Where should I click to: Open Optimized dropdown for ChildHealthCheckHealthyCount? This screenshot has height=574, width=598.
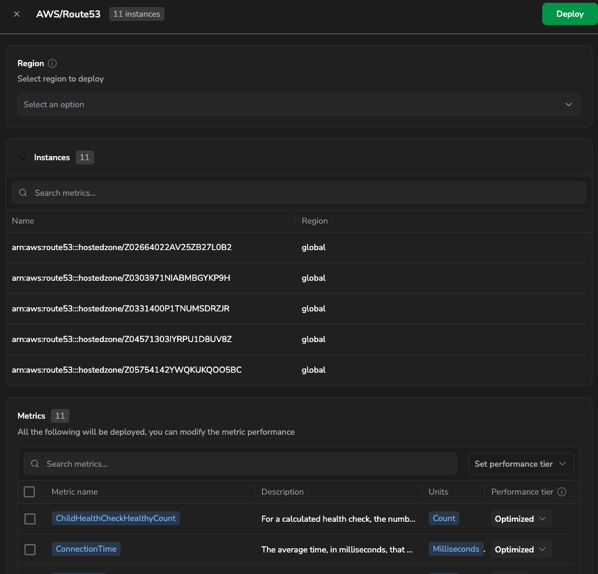(521, 519)
